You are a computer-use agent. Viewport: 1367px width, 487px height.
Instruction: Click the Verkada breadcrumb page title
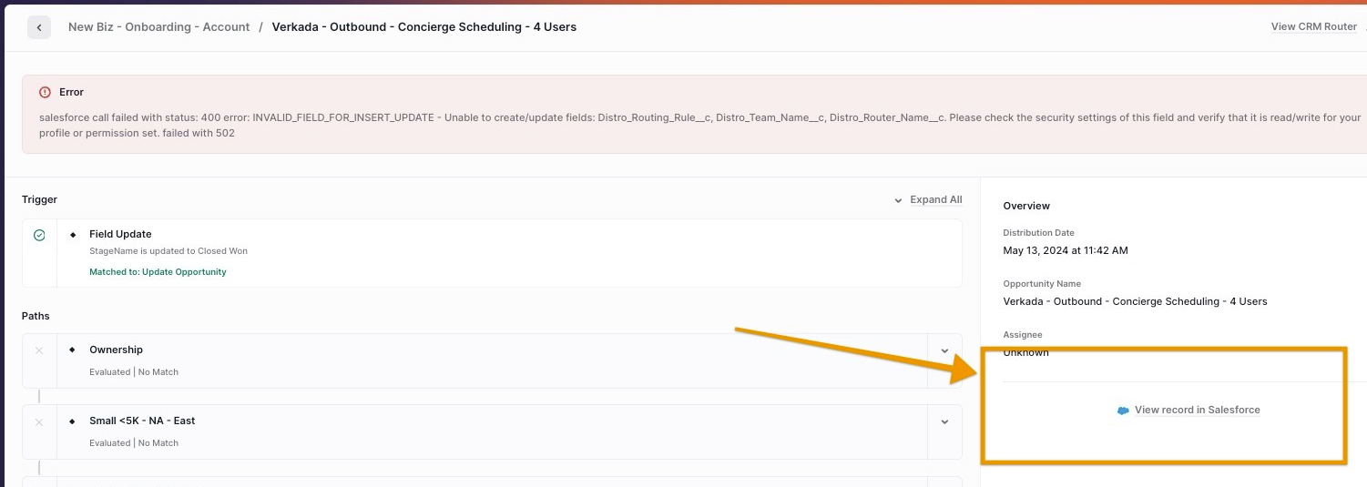coord(424,27)
